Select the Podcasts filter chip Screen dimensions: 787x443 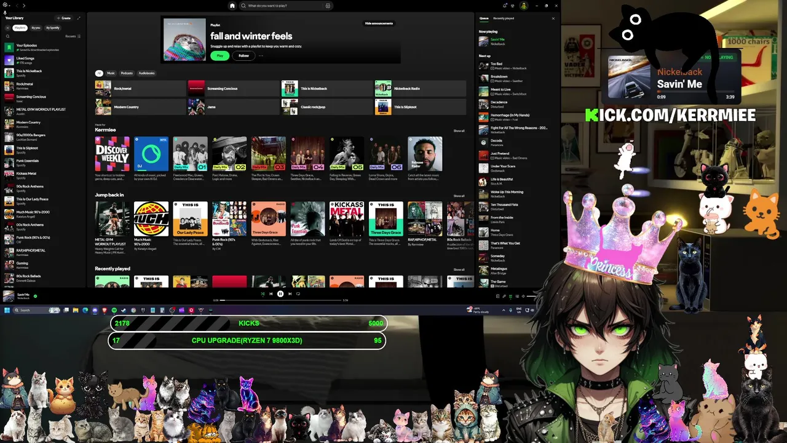pyautogui.click(x=127, y=73)
